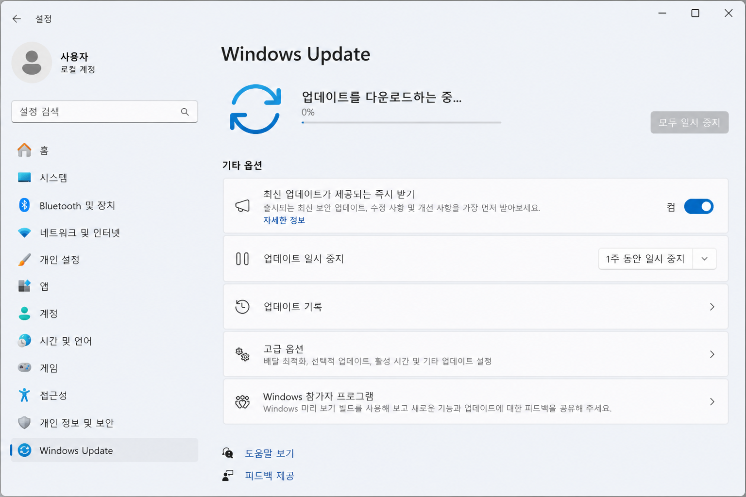Click the pause bars icon
Screen dimensions: 746x497
click(x=242, y=259)
